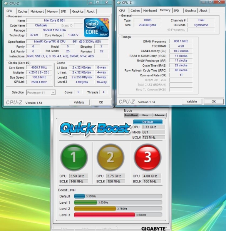
Task: Click the DRAM Frequency 800.1 MHz value
Action: coord(181,41)
